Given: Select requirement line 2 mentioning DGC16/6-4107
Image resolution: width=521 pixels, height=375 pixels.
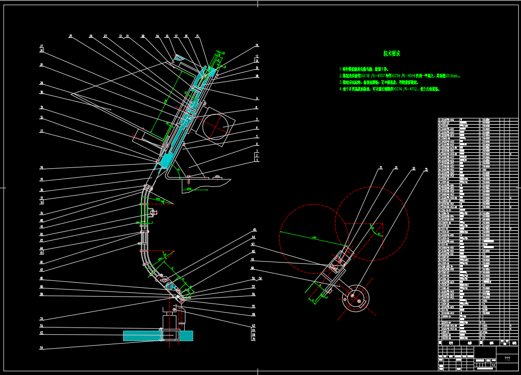Looking at the screenshot, I should 400,75.
